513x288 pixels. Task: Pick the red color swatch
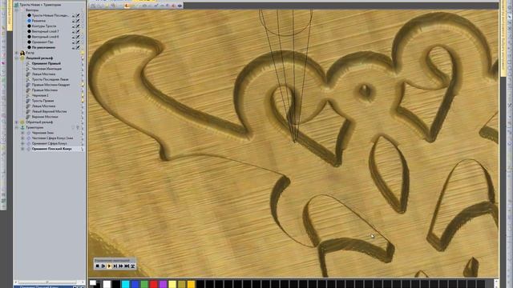[153, 284]
